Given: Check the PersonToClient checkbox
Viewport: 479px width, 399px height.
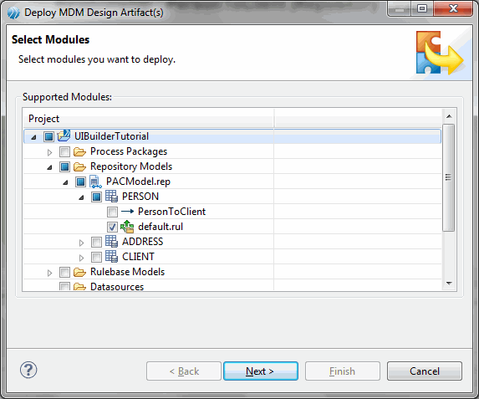Looking at the screenshot, I should 112,212.
